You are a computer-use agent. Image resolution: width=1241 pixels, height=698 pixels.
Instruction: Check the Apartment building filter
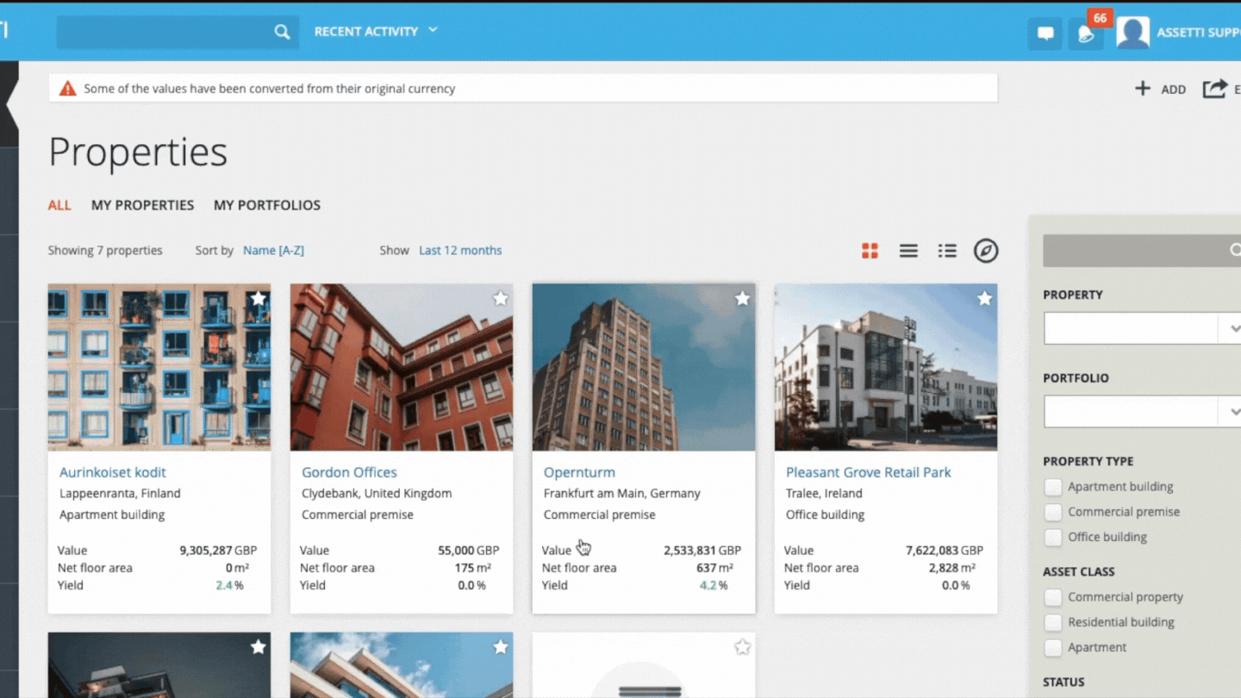pos(1053,487)
